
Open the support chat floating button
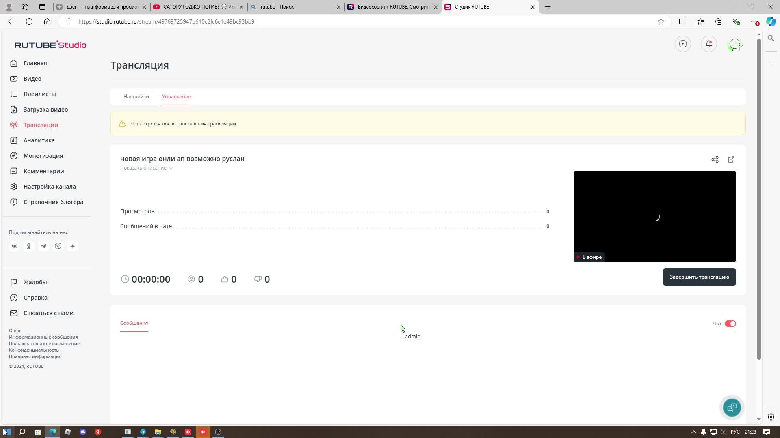tap(732, 407)
